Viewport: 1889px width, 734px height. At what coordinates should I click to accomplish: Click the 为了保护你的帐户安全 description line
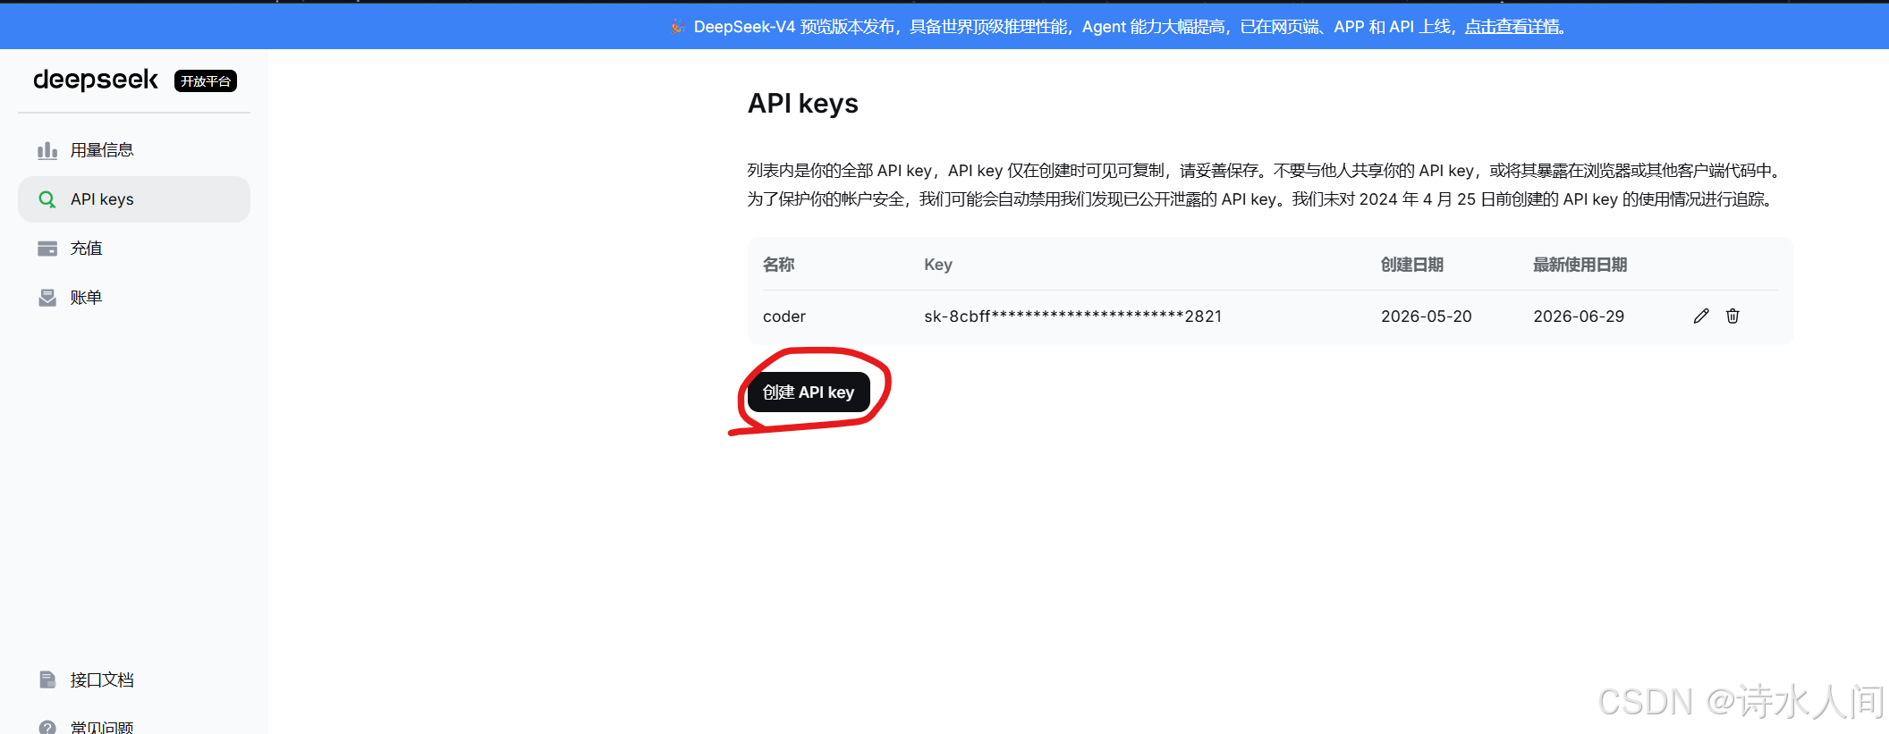point(1260,199)
